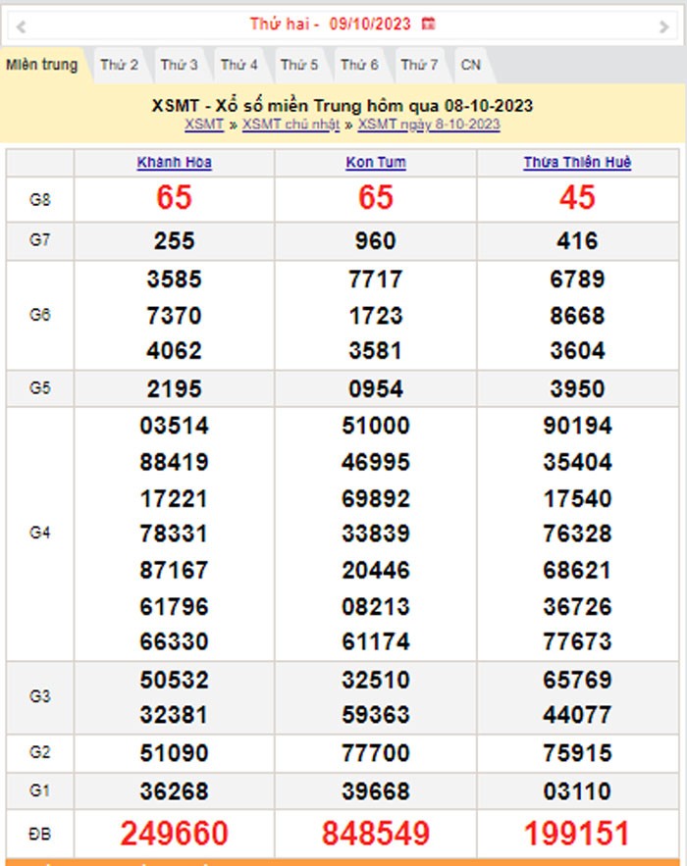Go to the Thứ 6 tab

point(359,66)
